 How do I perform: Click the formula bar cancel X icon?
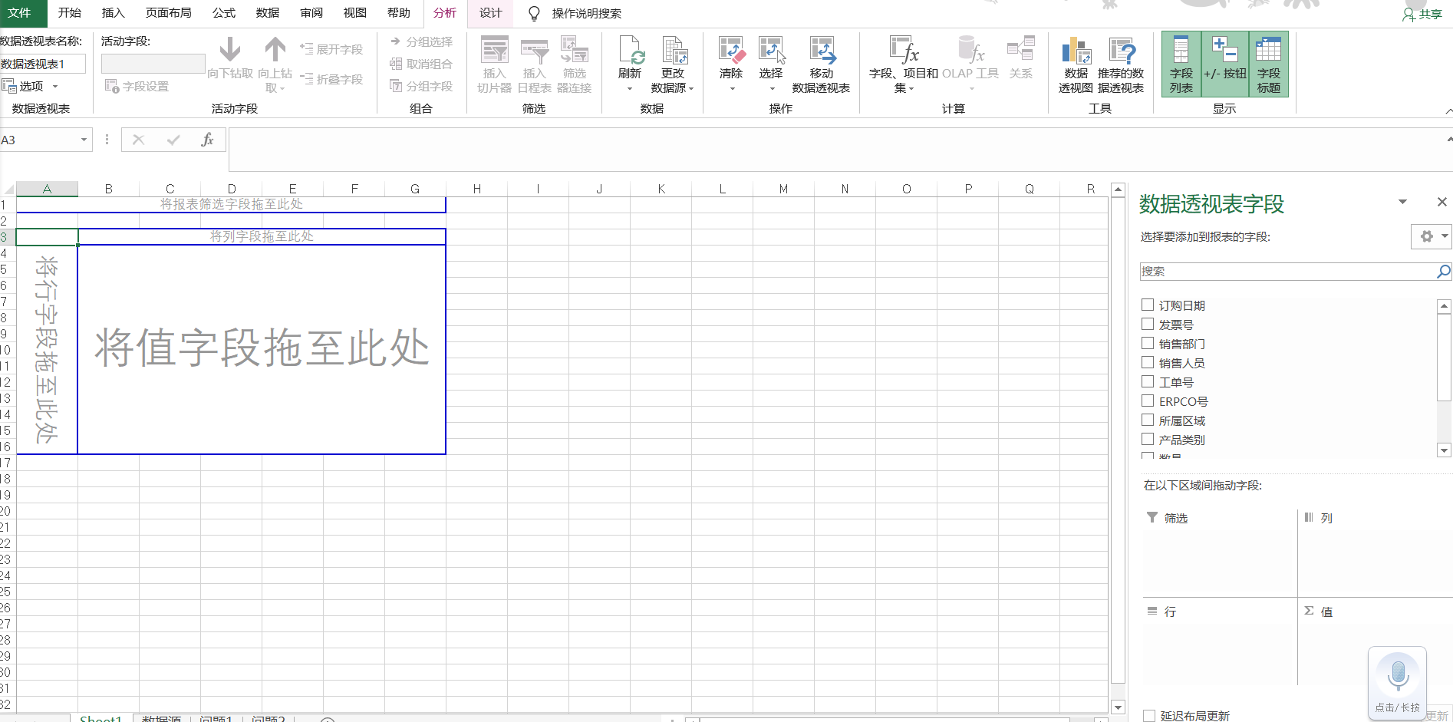pos(138,140)
